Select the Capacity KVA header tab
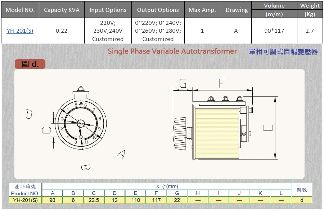The width and height of the screenshot is (324, 211). pyautogui.click(x=61, y=10)
